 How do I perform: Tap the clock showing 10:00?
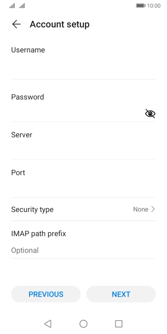tap(154, 6)
